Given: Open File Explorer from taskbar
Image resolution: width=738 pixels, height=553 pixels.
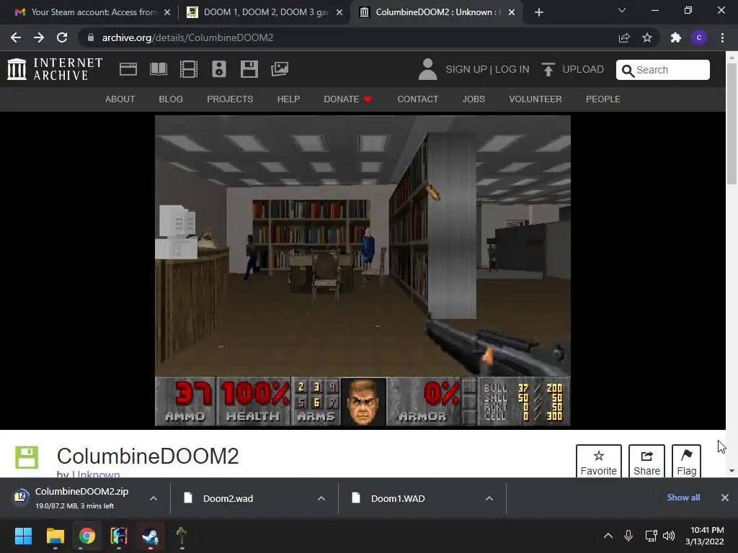Looking at the screenshot, I should click(x=55, y=536).
